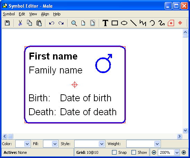Select the magnifier Zoom tool
The image size is (190, 158).
74,23
